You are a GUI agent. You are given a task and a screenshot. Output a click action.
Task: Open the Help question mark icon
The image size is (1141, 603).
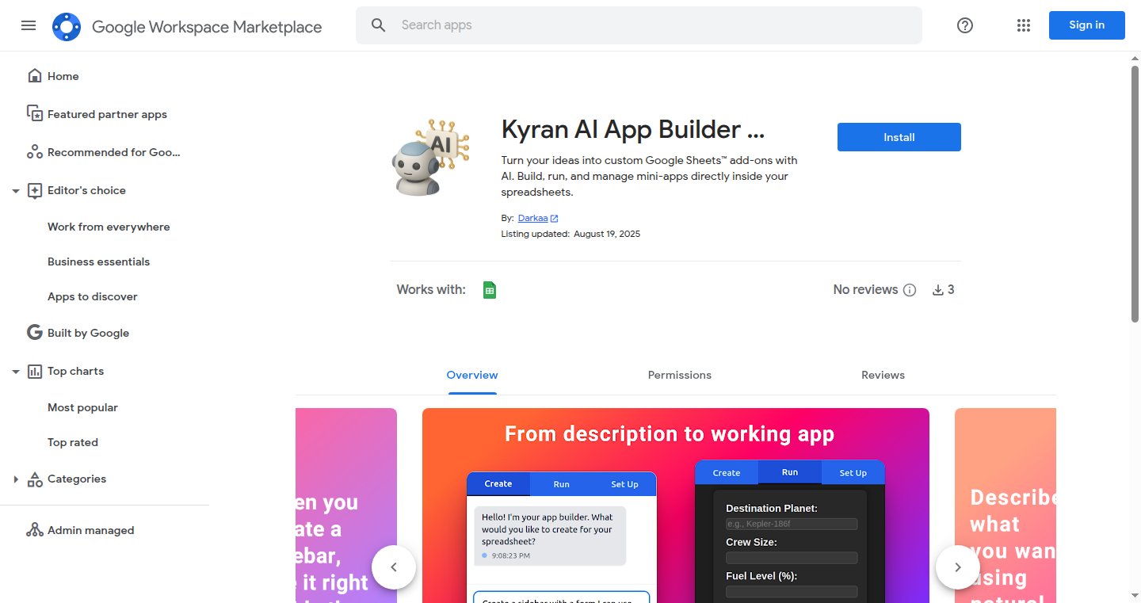point(965,25)
